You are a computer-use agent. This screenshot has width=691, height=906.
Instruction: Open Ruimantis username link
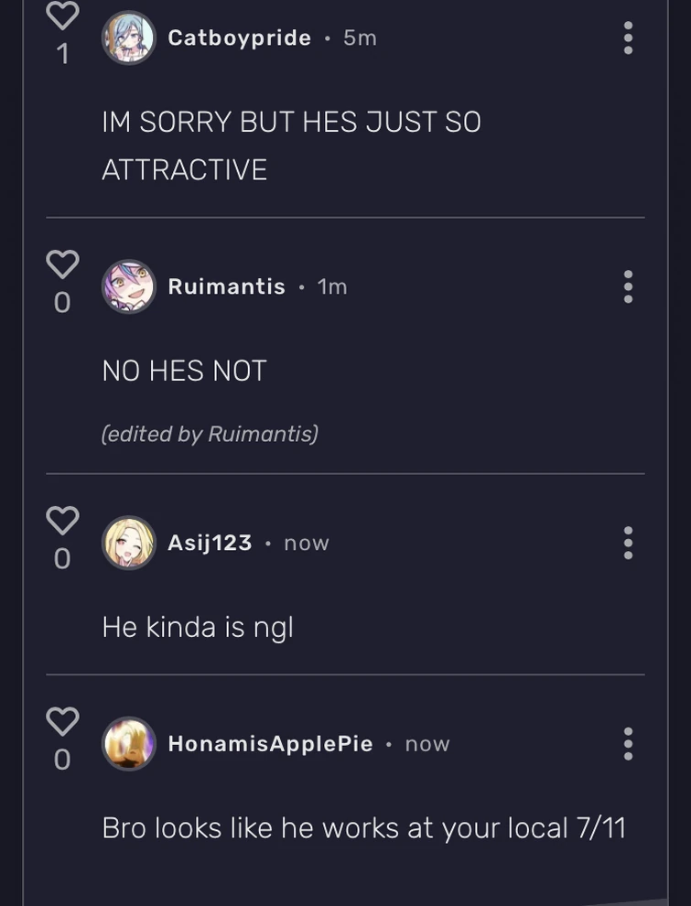tap(226, 286)
